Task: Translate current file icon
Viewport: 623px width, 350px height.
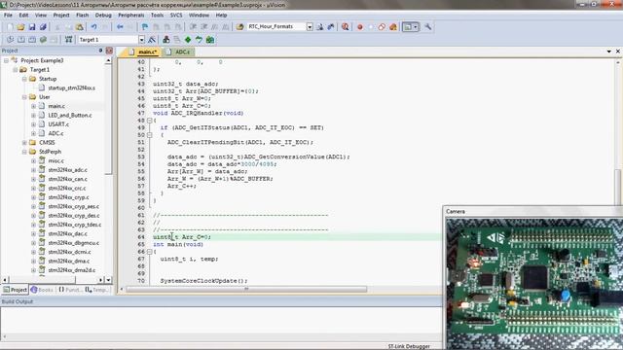Action: 11,40
